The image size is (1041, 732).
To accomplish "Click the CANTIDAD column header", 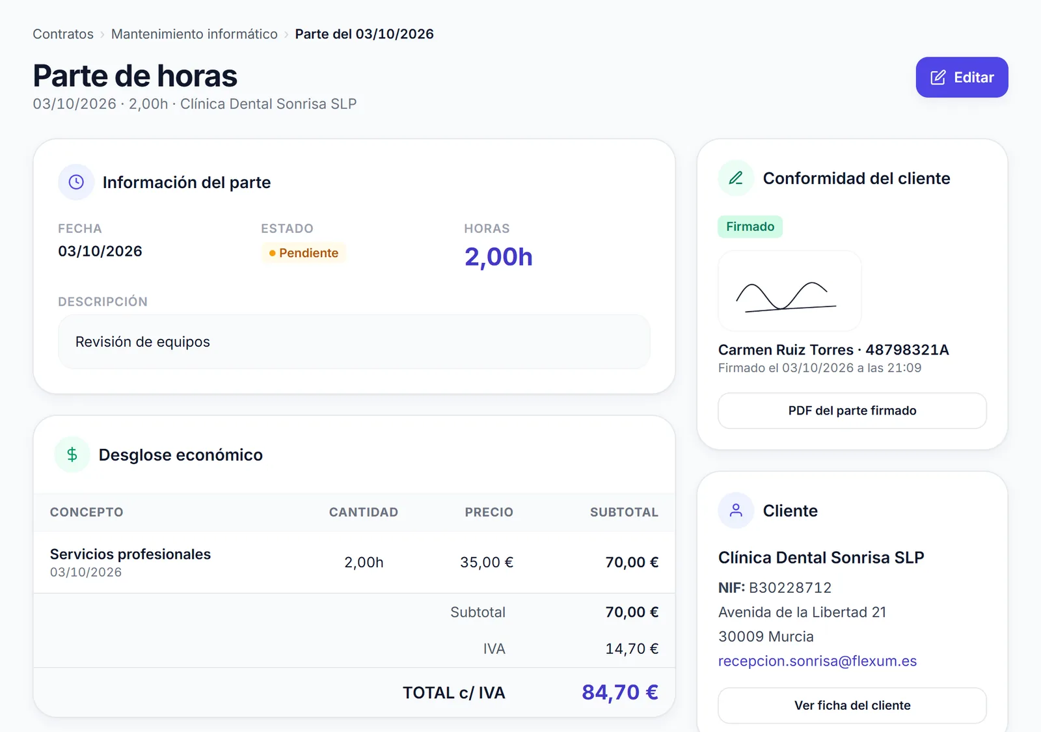I will point(364,512).
